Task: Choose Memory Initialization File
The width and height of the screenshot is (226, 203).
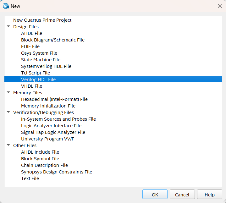Action: click(x=48, y=106)
